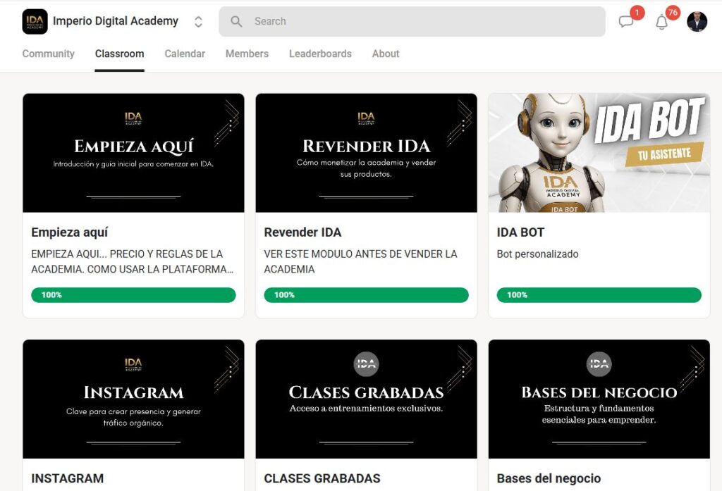Focus the Search input field
Image resolution: width=722 pixels, height=491 pixels.
point(412,22)
